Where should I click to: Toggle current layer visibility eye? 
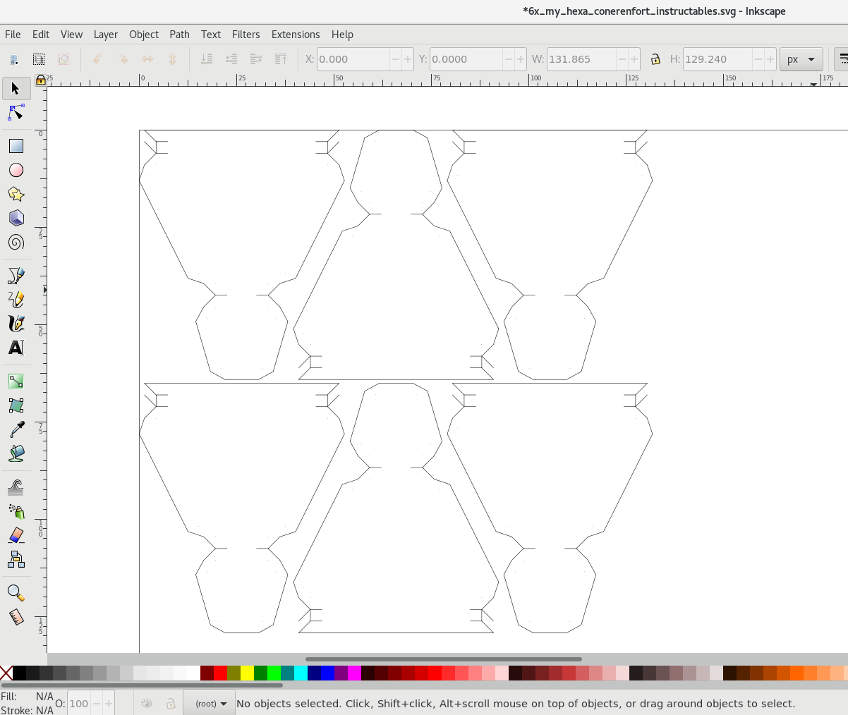(x=147, y=703)
